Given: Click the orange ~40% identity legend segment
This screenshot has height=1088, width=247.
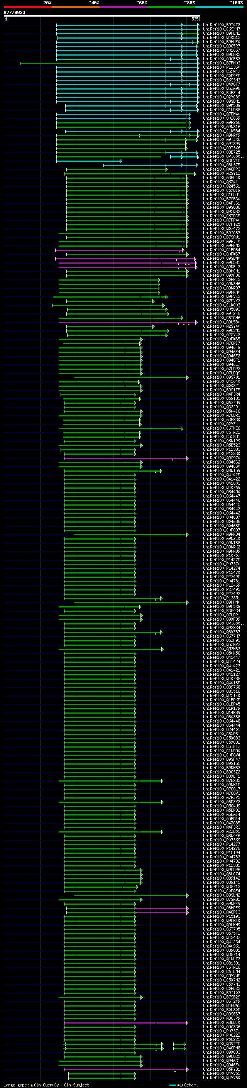Looking at the screenshot, I should point(76,7).
